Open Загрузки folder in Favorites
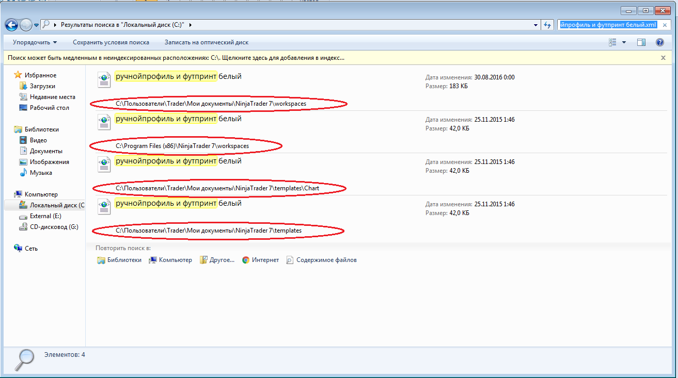The image size is (678, 378). pyautogui.click(x=42, y=86)
